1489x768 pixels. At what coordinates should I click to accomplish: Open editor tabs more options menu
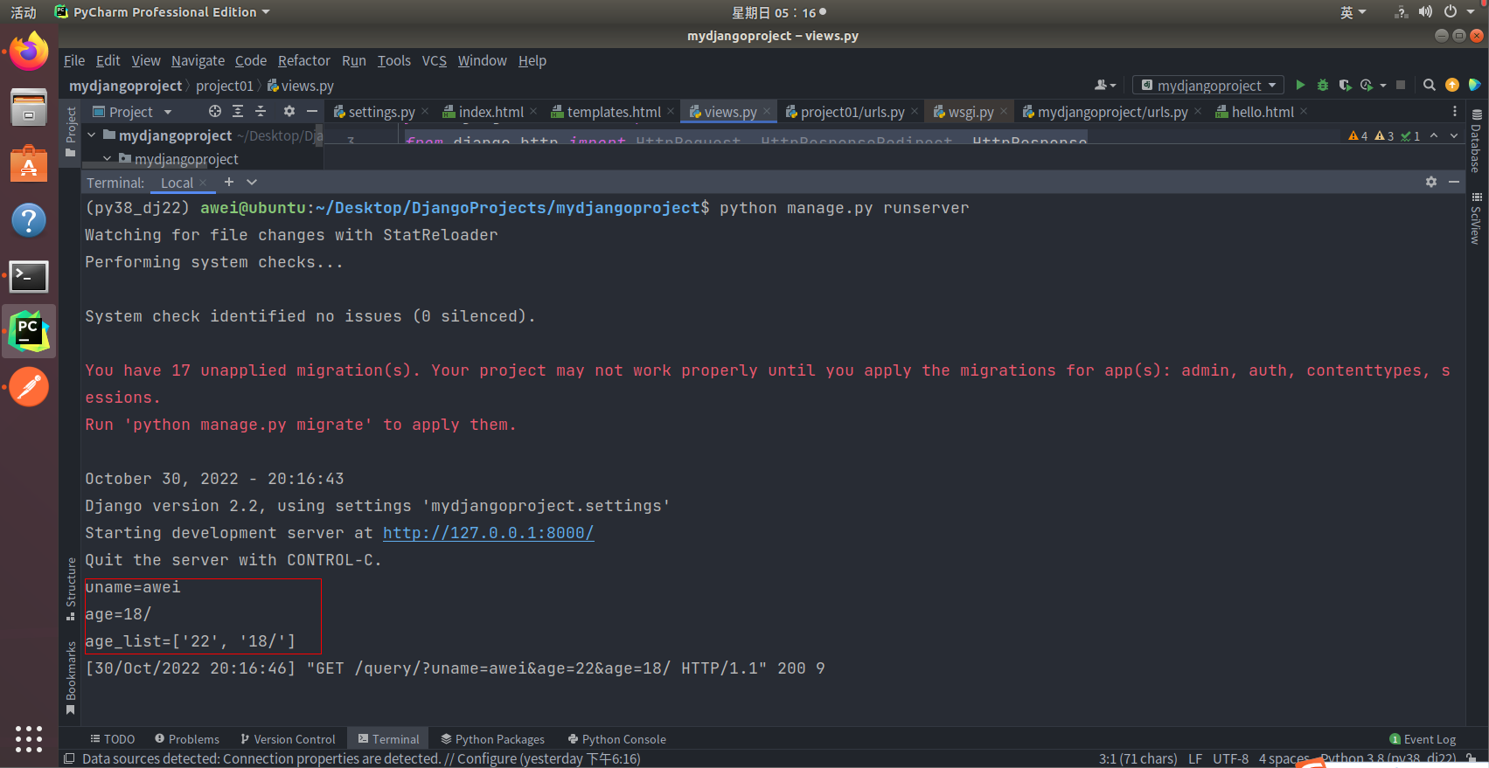tap(1455, 111)
